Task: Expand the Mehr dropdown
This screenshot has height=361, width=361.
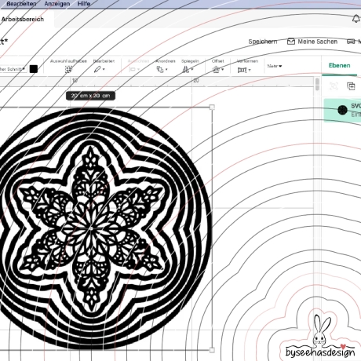Action: tap(275, 66)
